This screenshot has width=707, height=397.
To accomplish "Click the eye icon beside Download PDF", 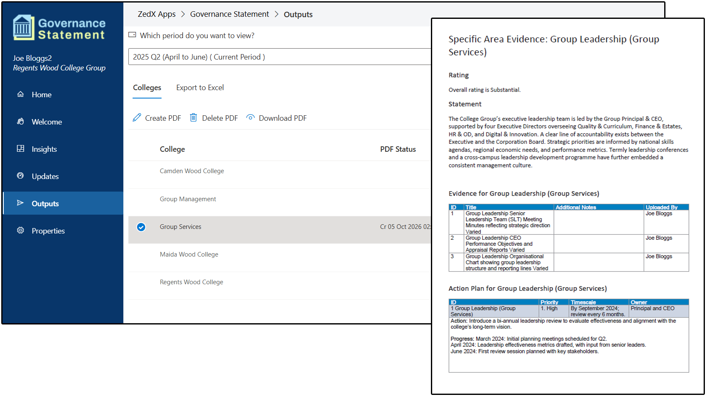I will pyautogui.click(x=250, y=118).
